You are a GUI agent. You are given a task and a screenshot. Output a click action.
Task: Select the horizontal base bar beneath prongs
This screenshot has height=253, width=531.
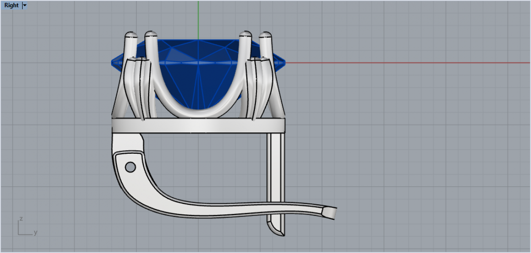point(198,125)
